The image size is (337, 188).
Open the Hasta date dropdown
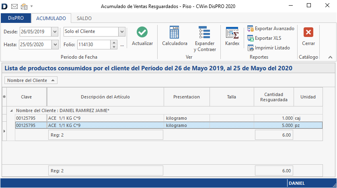pos(55,44)
